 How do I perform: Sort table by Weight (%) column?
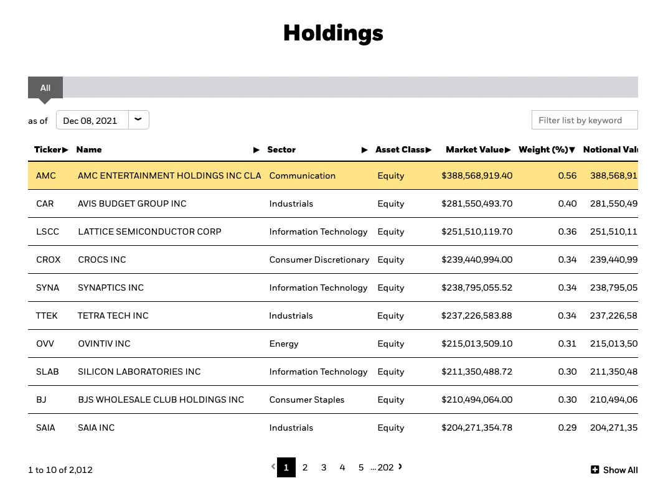tap(547, 150)
